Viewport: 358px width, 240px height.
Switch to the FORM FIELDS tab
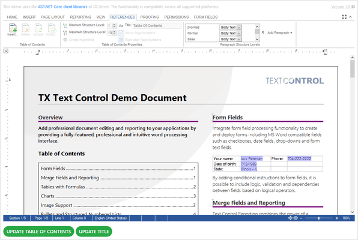pyautogui.click(x=205, y=17)
